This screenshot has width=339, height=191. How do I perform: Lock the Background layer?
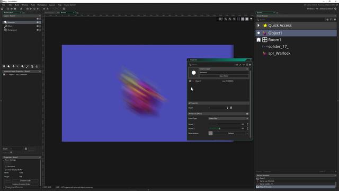40,30
